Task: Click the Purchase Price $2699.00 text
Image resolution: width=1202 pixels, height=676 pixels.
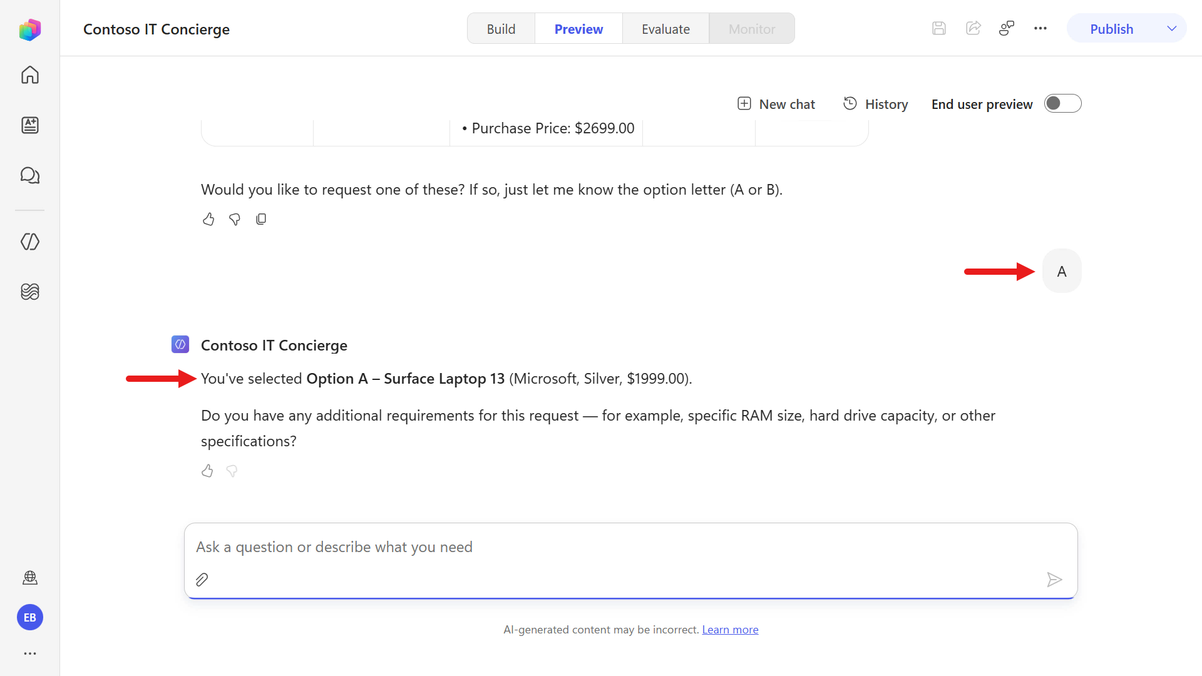Action: (x=553, y=128)
